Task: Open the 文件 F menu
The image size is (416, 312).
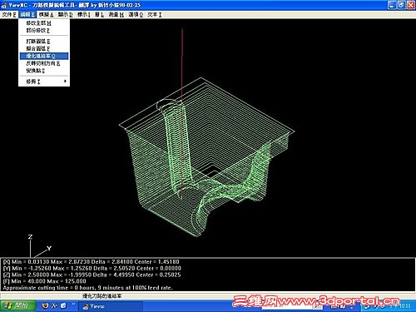Action: point(9,15)
